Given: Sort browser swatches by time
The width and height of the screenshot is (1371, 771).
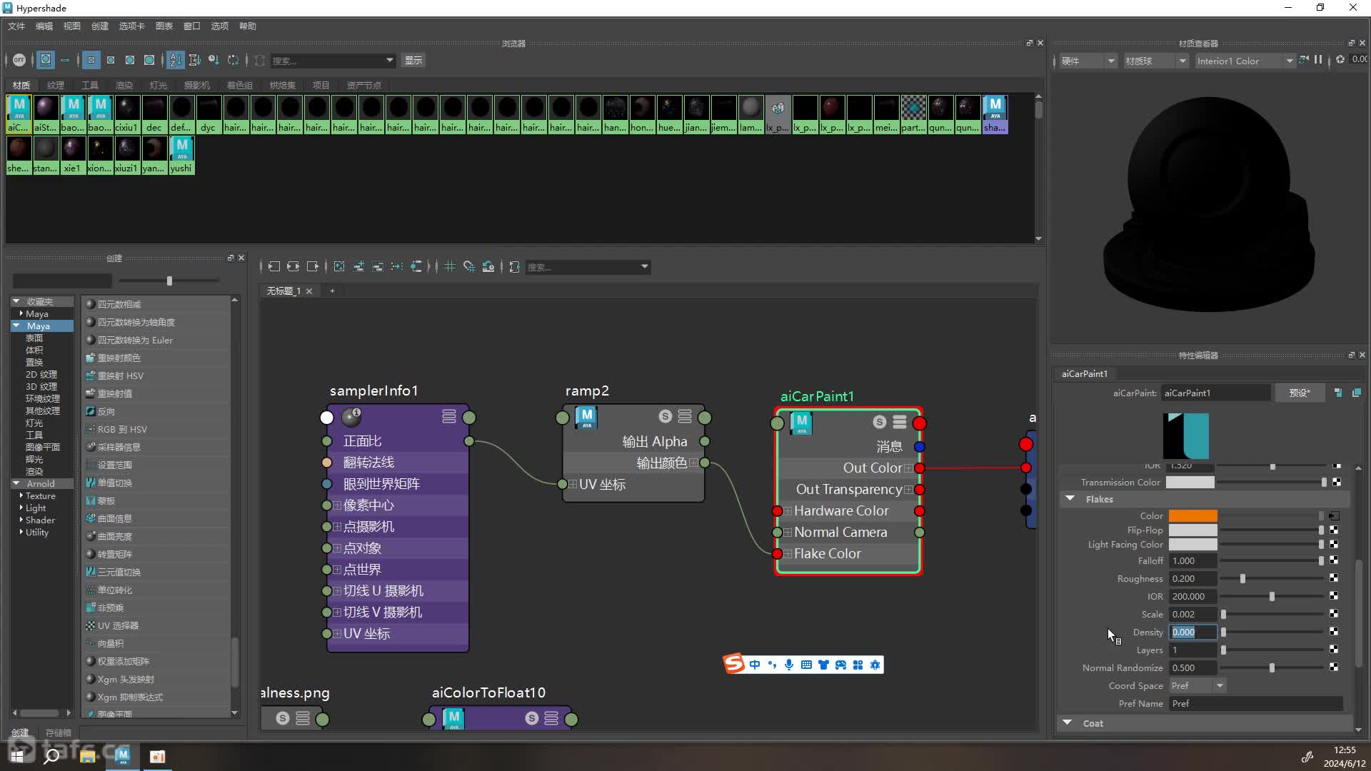Looking at the screenshot, I should pyautogui.click(x=214, y=61).
